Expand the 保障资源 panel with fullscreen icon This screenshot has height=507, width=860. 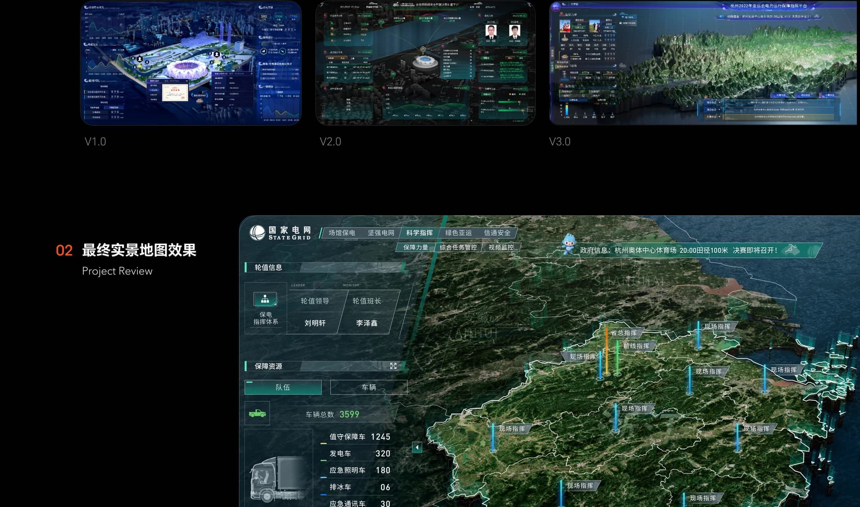pyautogui.click(x=393, y=366)
